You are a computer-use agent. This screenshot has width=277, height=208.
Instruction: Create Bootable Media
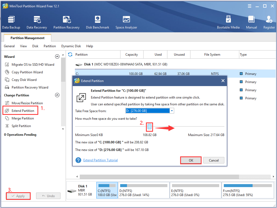pyautogui.click(x=228, y=23)
